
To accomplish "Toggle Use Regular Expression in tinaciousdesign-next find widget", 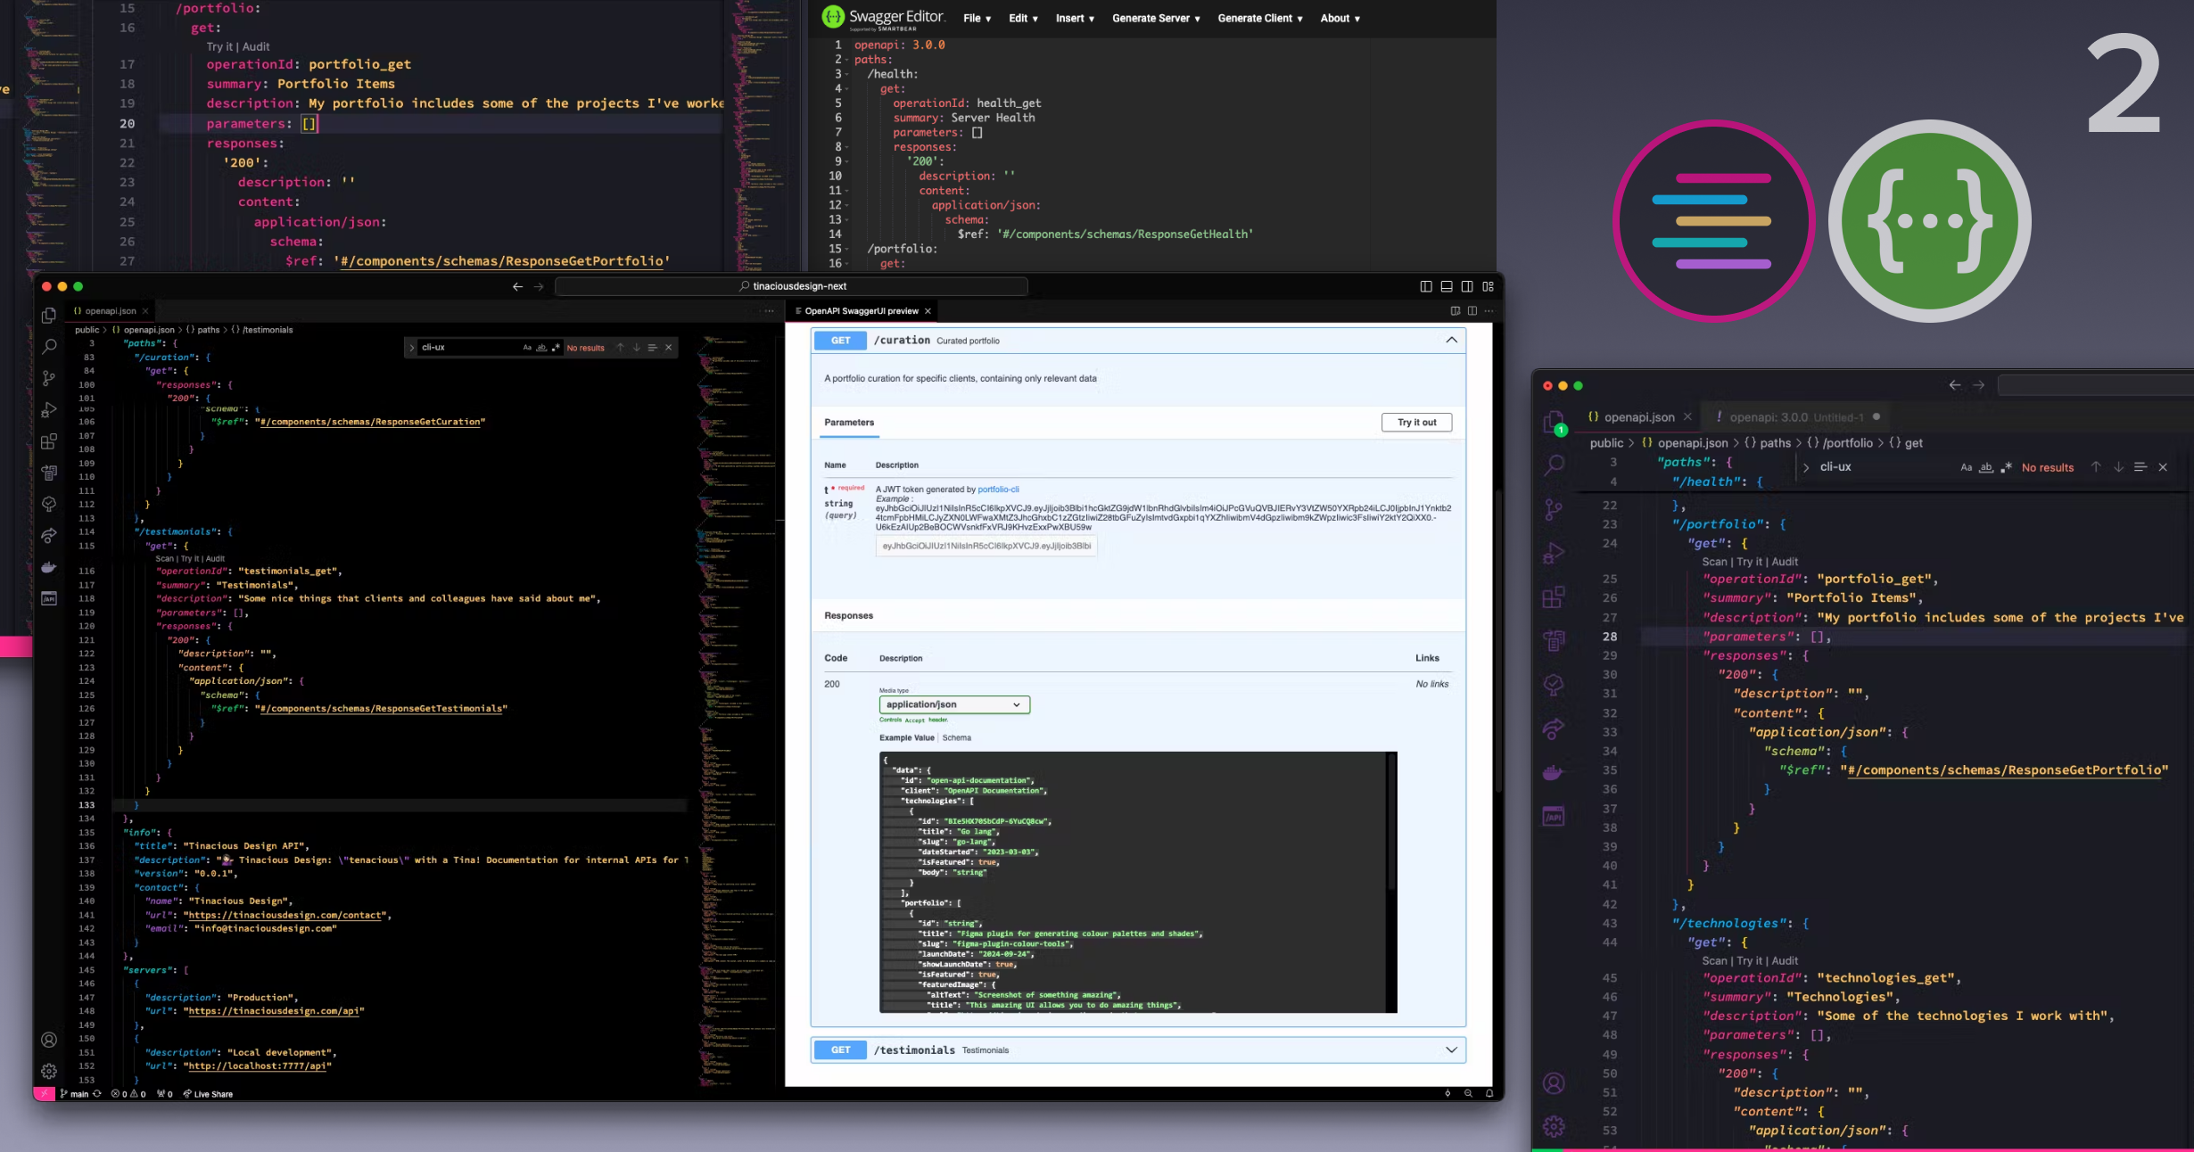I will [556, 348].
